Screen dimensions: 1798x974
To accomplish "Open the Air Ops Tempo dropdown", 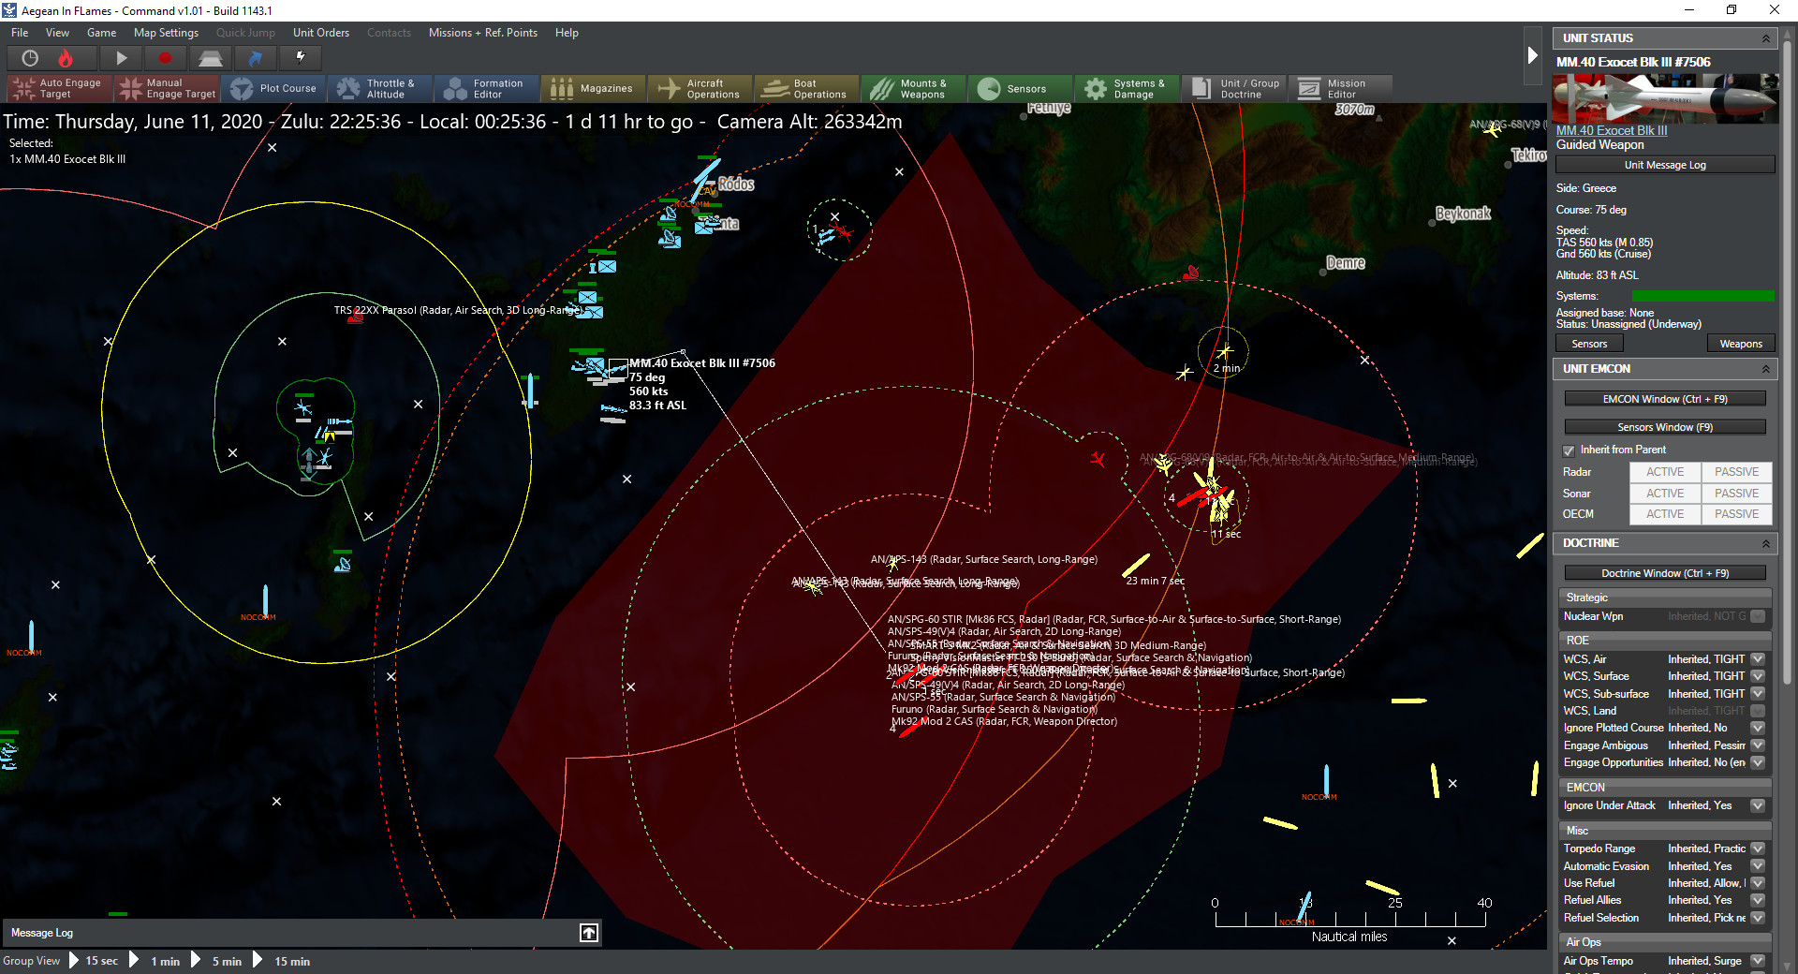I will point(1759,961).
